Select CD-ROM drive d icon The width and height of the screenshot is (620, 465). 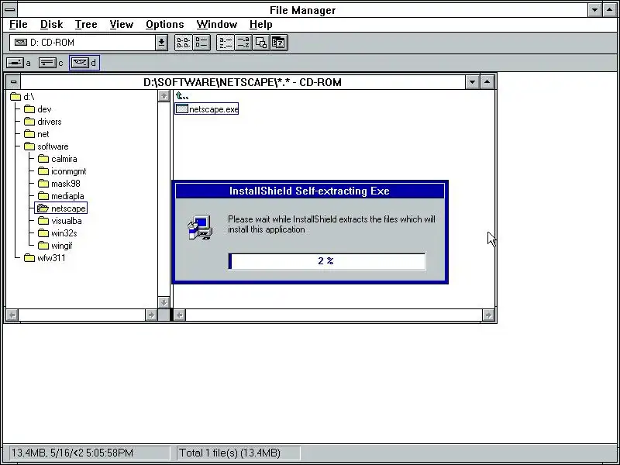(x=84, y=63)
